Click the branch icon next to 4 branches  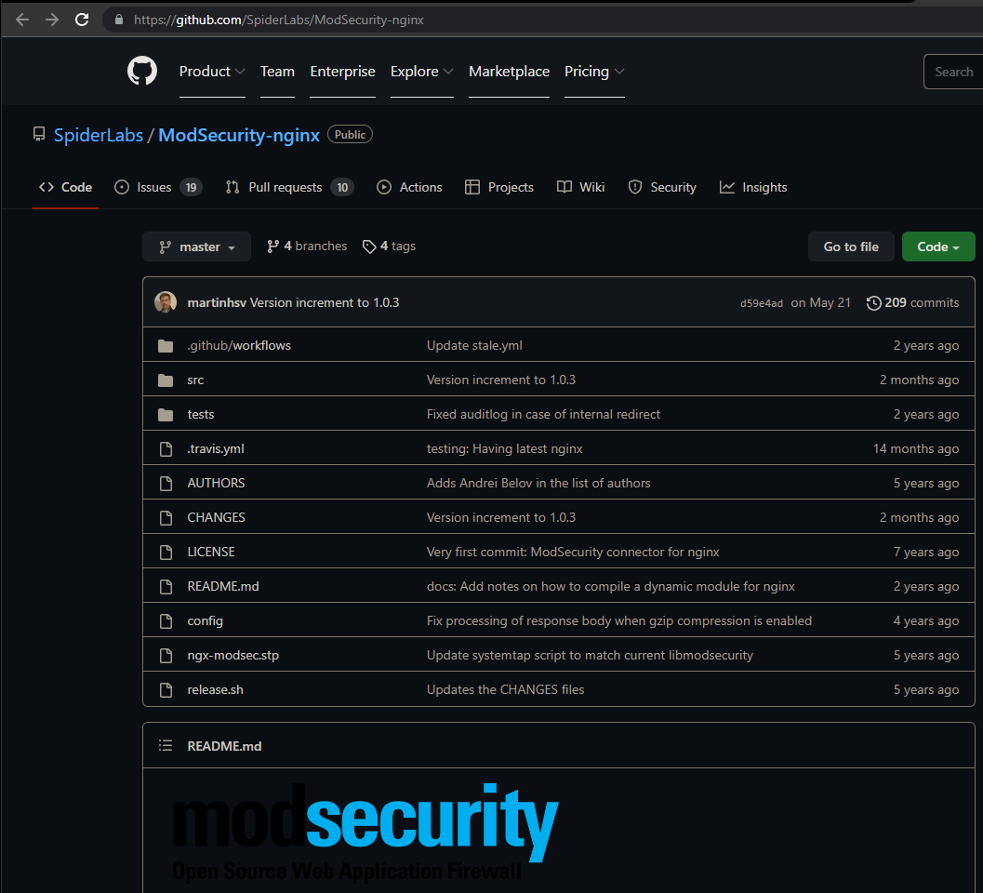(272, 247)
